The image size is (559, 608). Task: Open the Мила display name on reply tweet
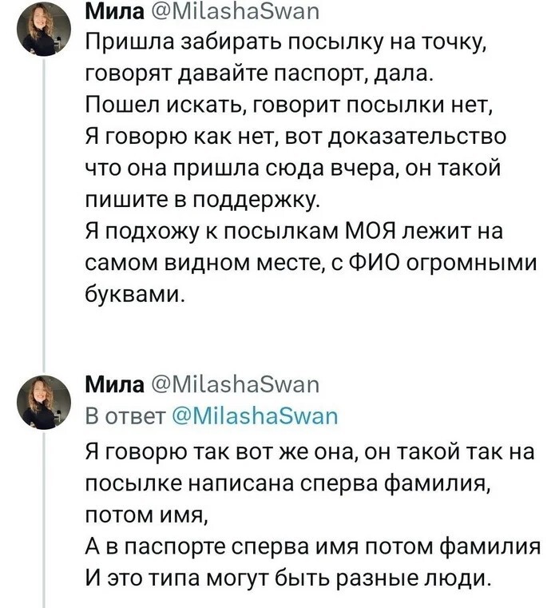tap(109, 387)
